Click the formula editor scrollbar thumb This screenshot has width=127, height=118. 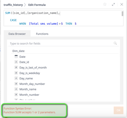click(123, 14)
